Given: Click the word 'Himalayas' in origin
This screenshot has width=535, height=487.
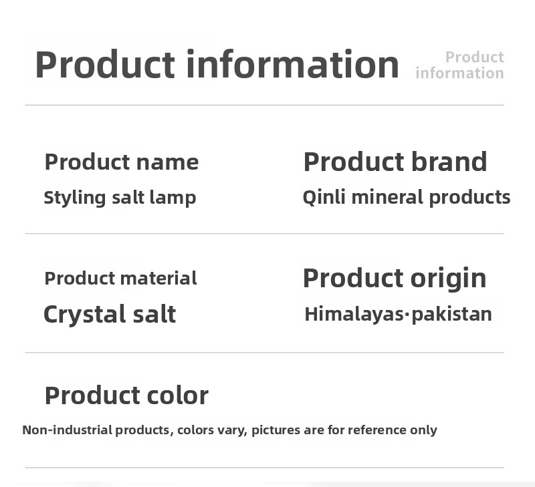Looking at the screenshot, I should point(354,314).
